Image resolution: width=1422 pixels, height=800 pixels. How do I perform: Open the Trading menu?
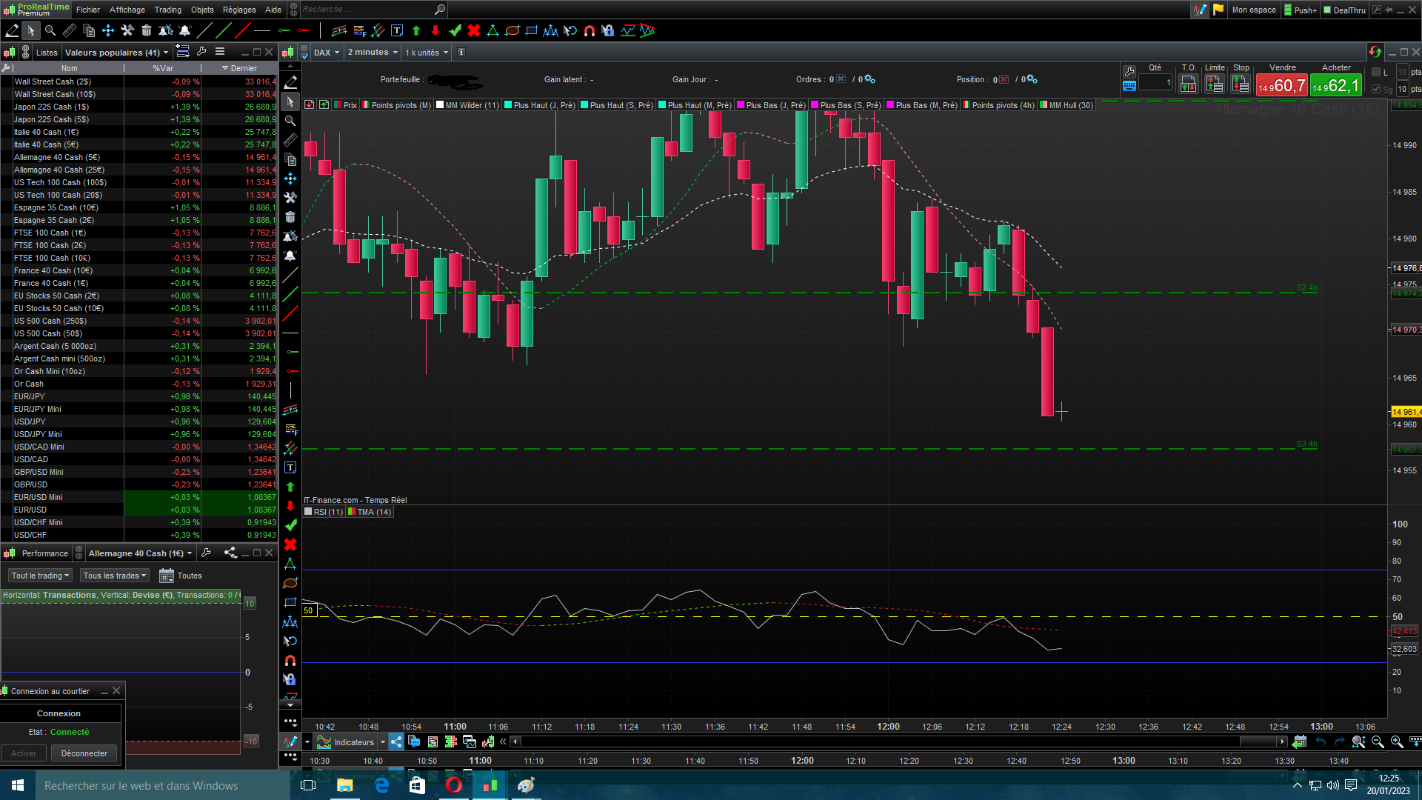pos(167,10)
